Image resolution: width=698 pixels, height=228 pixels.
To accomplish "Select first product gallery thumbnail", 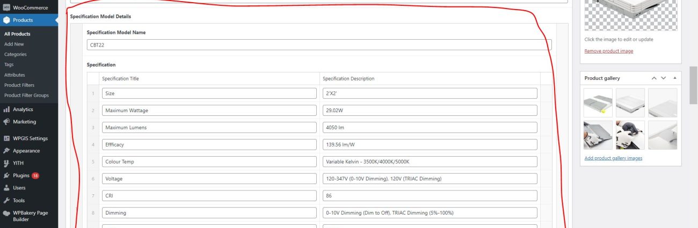I will pos(598,102).
